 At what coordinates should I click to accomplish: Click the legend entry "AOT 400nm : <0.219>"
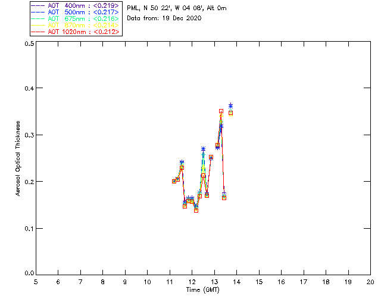click(75, 5)
